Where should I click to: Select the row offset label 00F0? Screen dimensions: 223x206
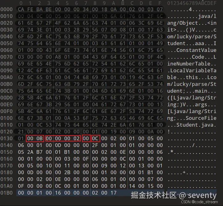6,111
